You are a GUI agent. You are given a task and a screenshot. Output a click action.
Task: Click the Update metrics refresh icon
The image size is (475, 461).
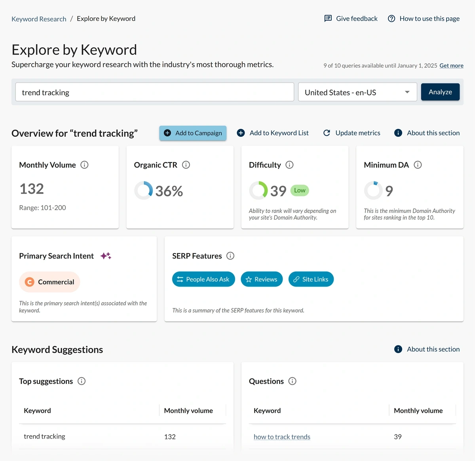tap(327, 133)
